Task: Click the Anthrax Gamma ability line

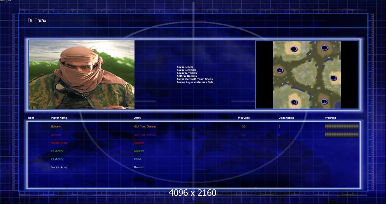Action: 187,76
